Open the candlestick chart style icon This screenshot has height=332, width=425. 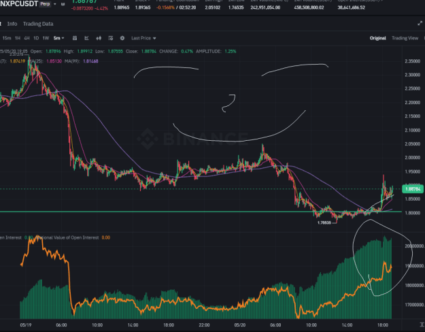pyautogui.click(x=99, y=38)
